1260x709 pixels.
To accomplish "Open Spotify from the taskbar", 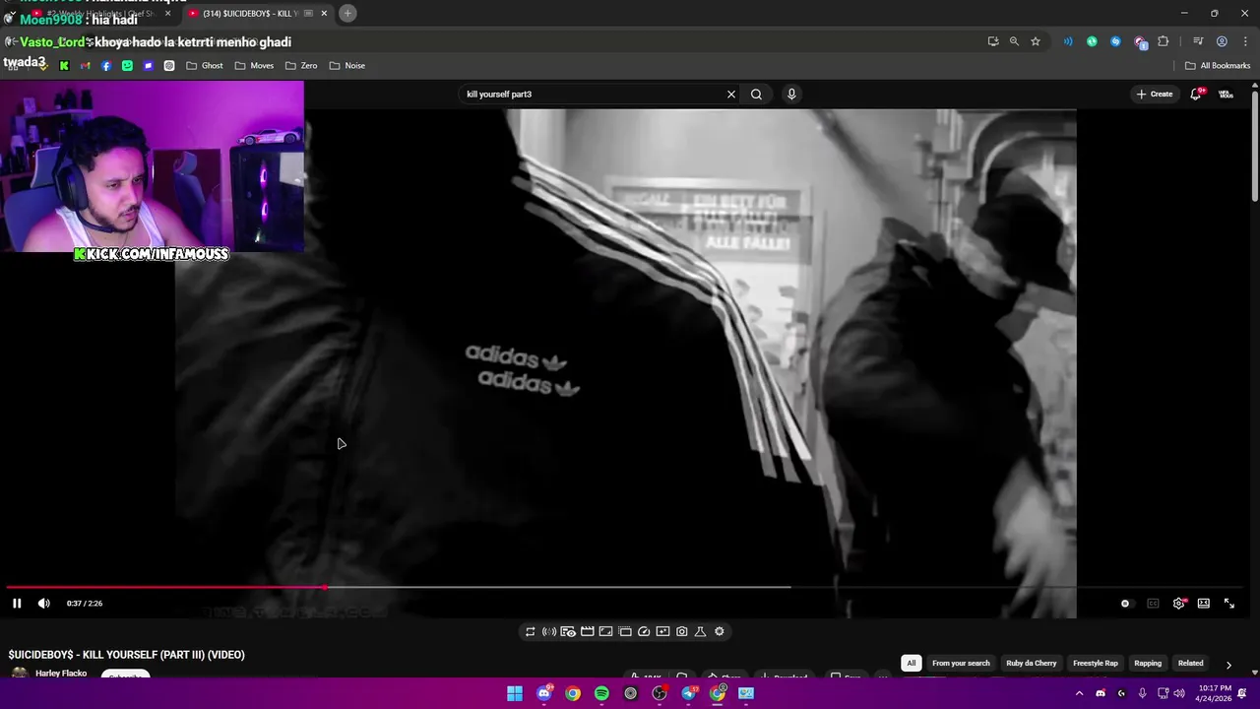I will point(601,693).
